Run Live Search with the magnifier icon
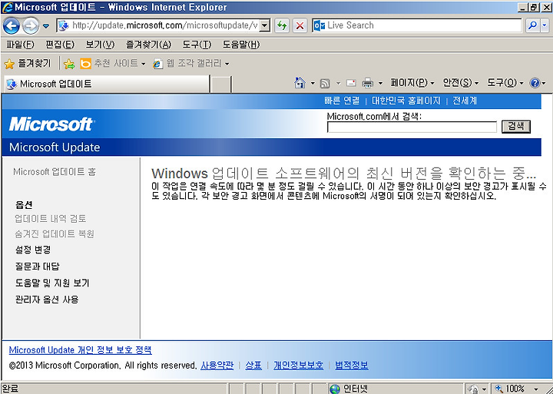The image size is (553, 394). pos(531,25)
